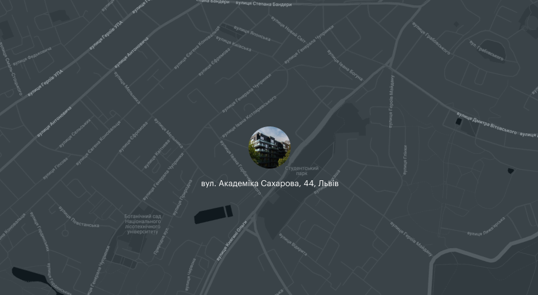Click the 'вулиця Лижв'ярська' street label

(x=486, y=227)
